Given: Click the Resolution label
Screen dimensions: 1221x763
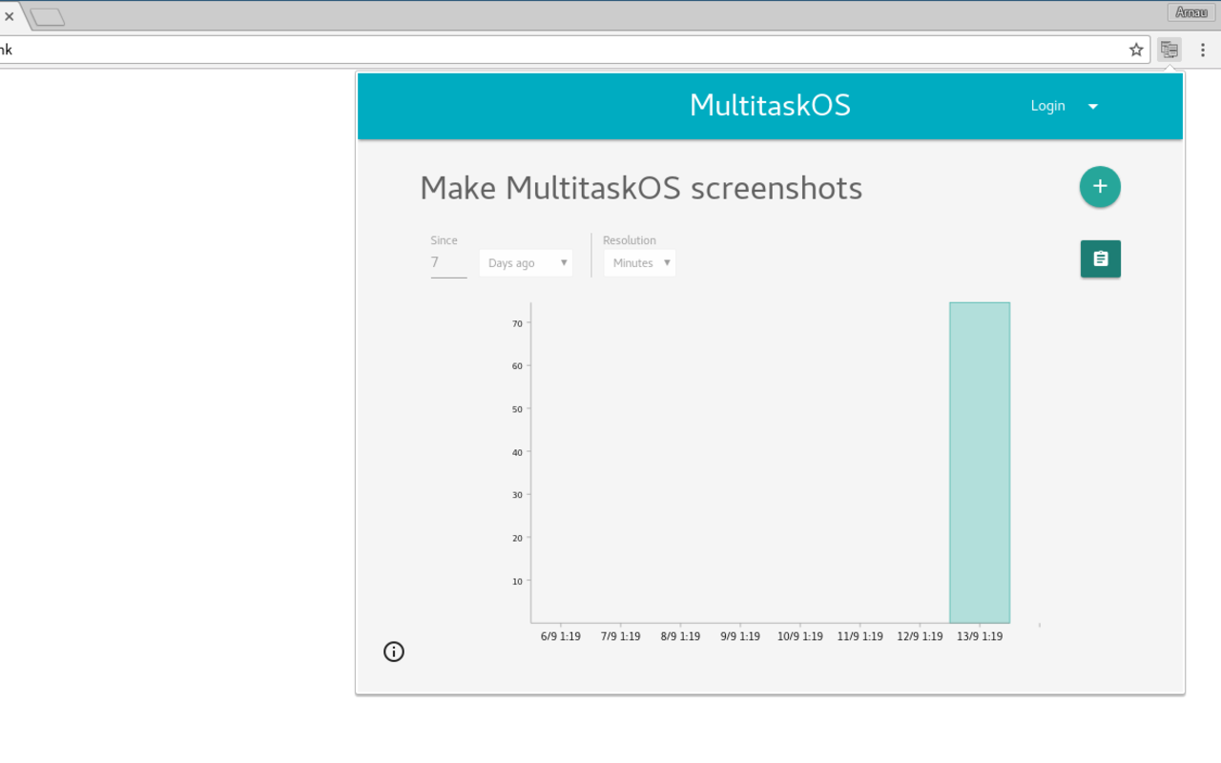Looking at the screenshot, I should 630,240.
